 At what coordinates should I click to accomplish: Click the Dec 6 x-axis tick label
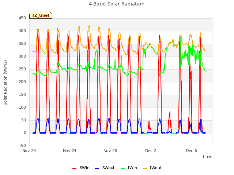[191, 151]
